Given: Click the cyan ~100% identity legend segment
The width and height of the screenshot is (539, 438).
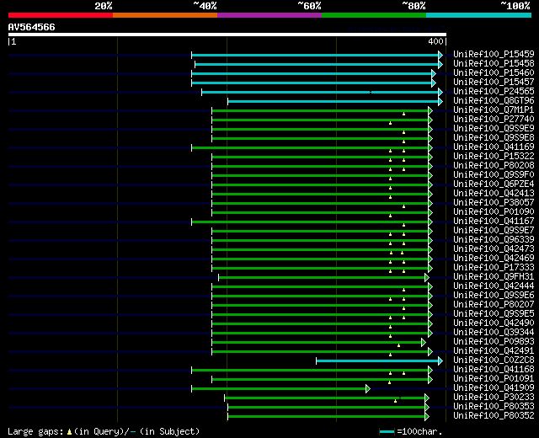Looking at the screenshot, I should tap(479, 15).
